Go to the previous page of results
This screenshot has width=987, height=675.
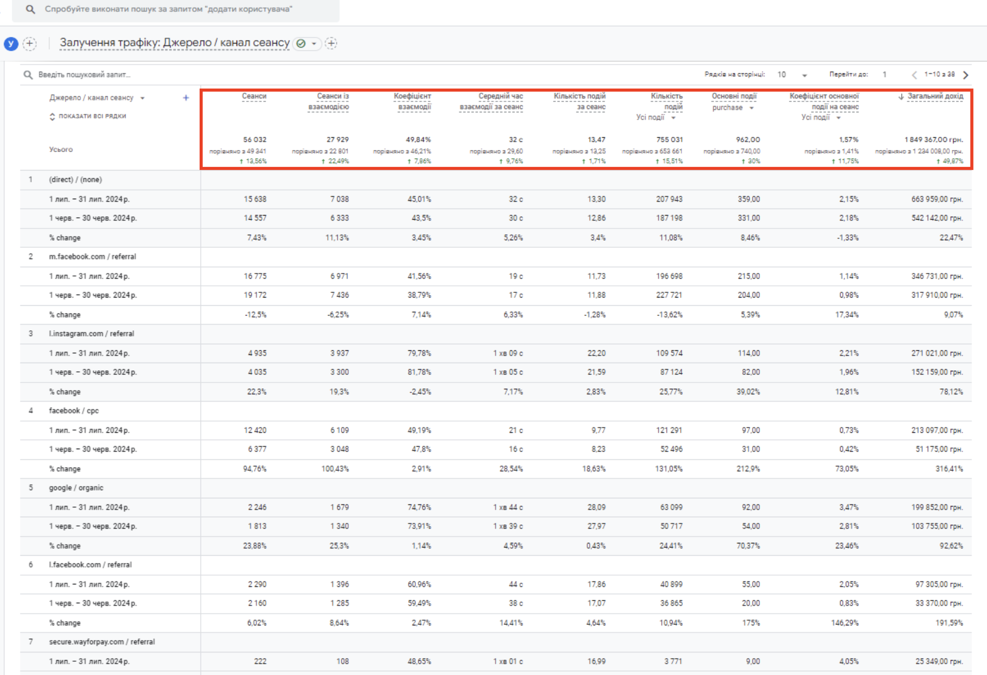914,75
